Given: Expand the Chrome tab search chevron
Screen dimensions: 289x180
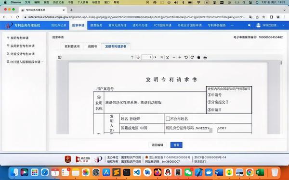Looking at the screenshot, I should (284, 10).
